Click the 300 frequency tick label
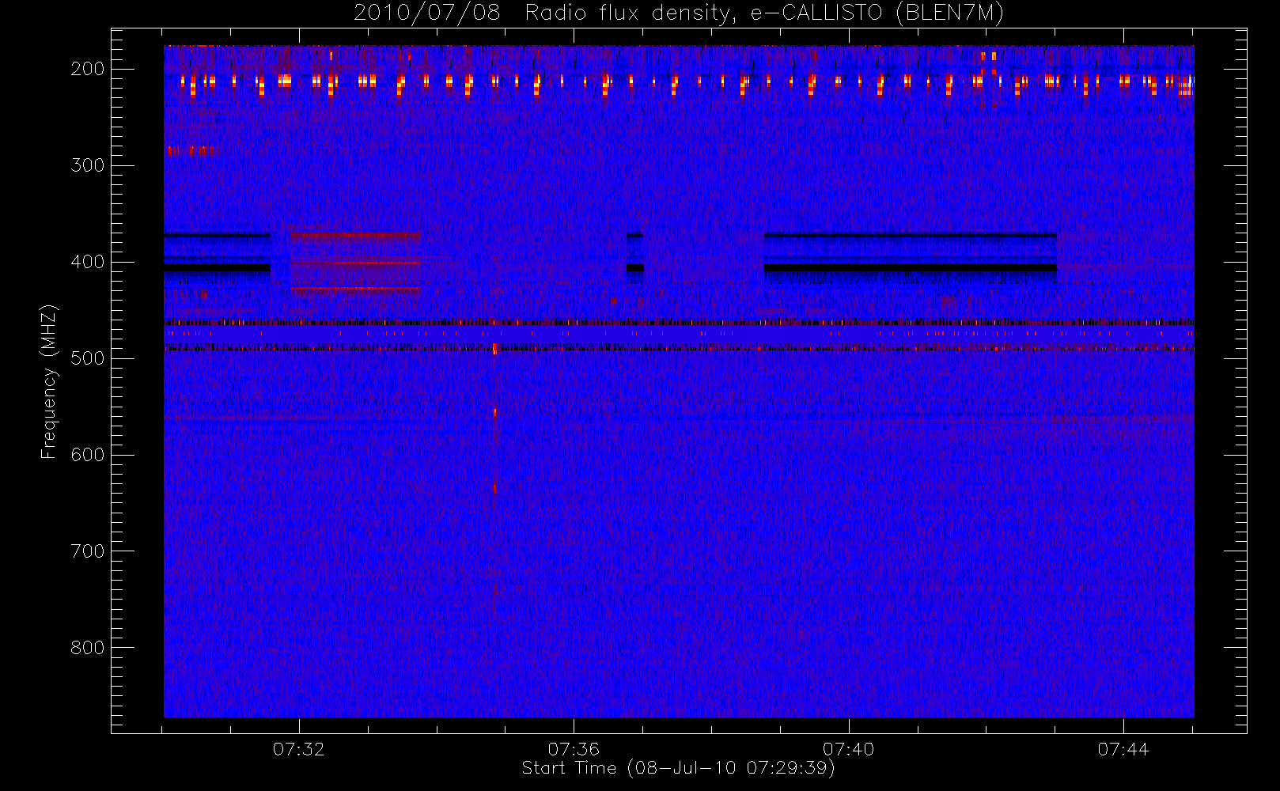The image size is (1280, 791). tap(88, 165)
